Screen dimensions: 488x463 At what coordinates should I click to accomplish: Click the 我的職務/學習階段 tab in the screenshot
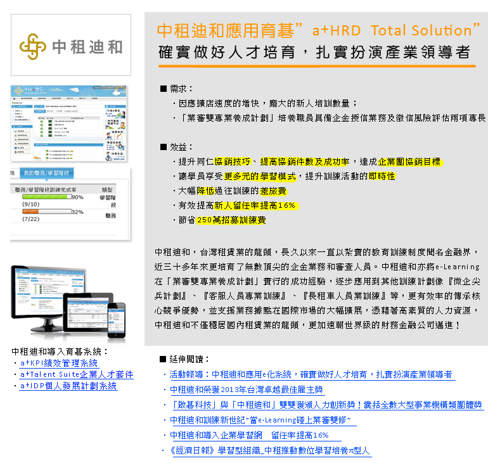click(48, 172)
